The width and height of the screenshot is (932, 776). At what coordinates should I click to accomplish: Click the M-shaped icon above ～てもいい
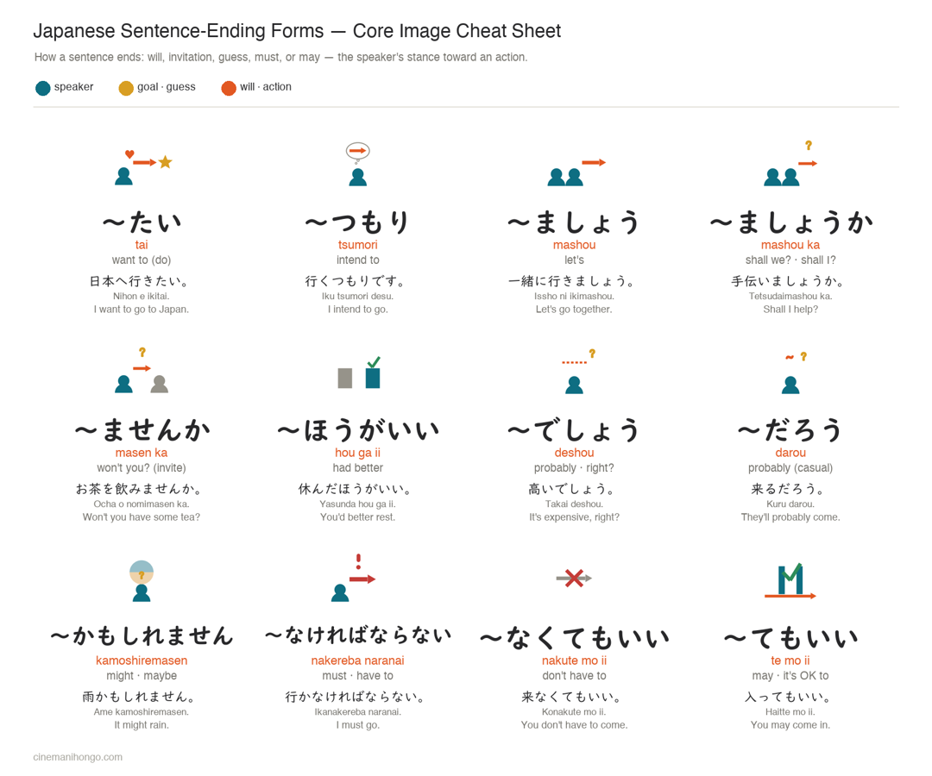790,580
